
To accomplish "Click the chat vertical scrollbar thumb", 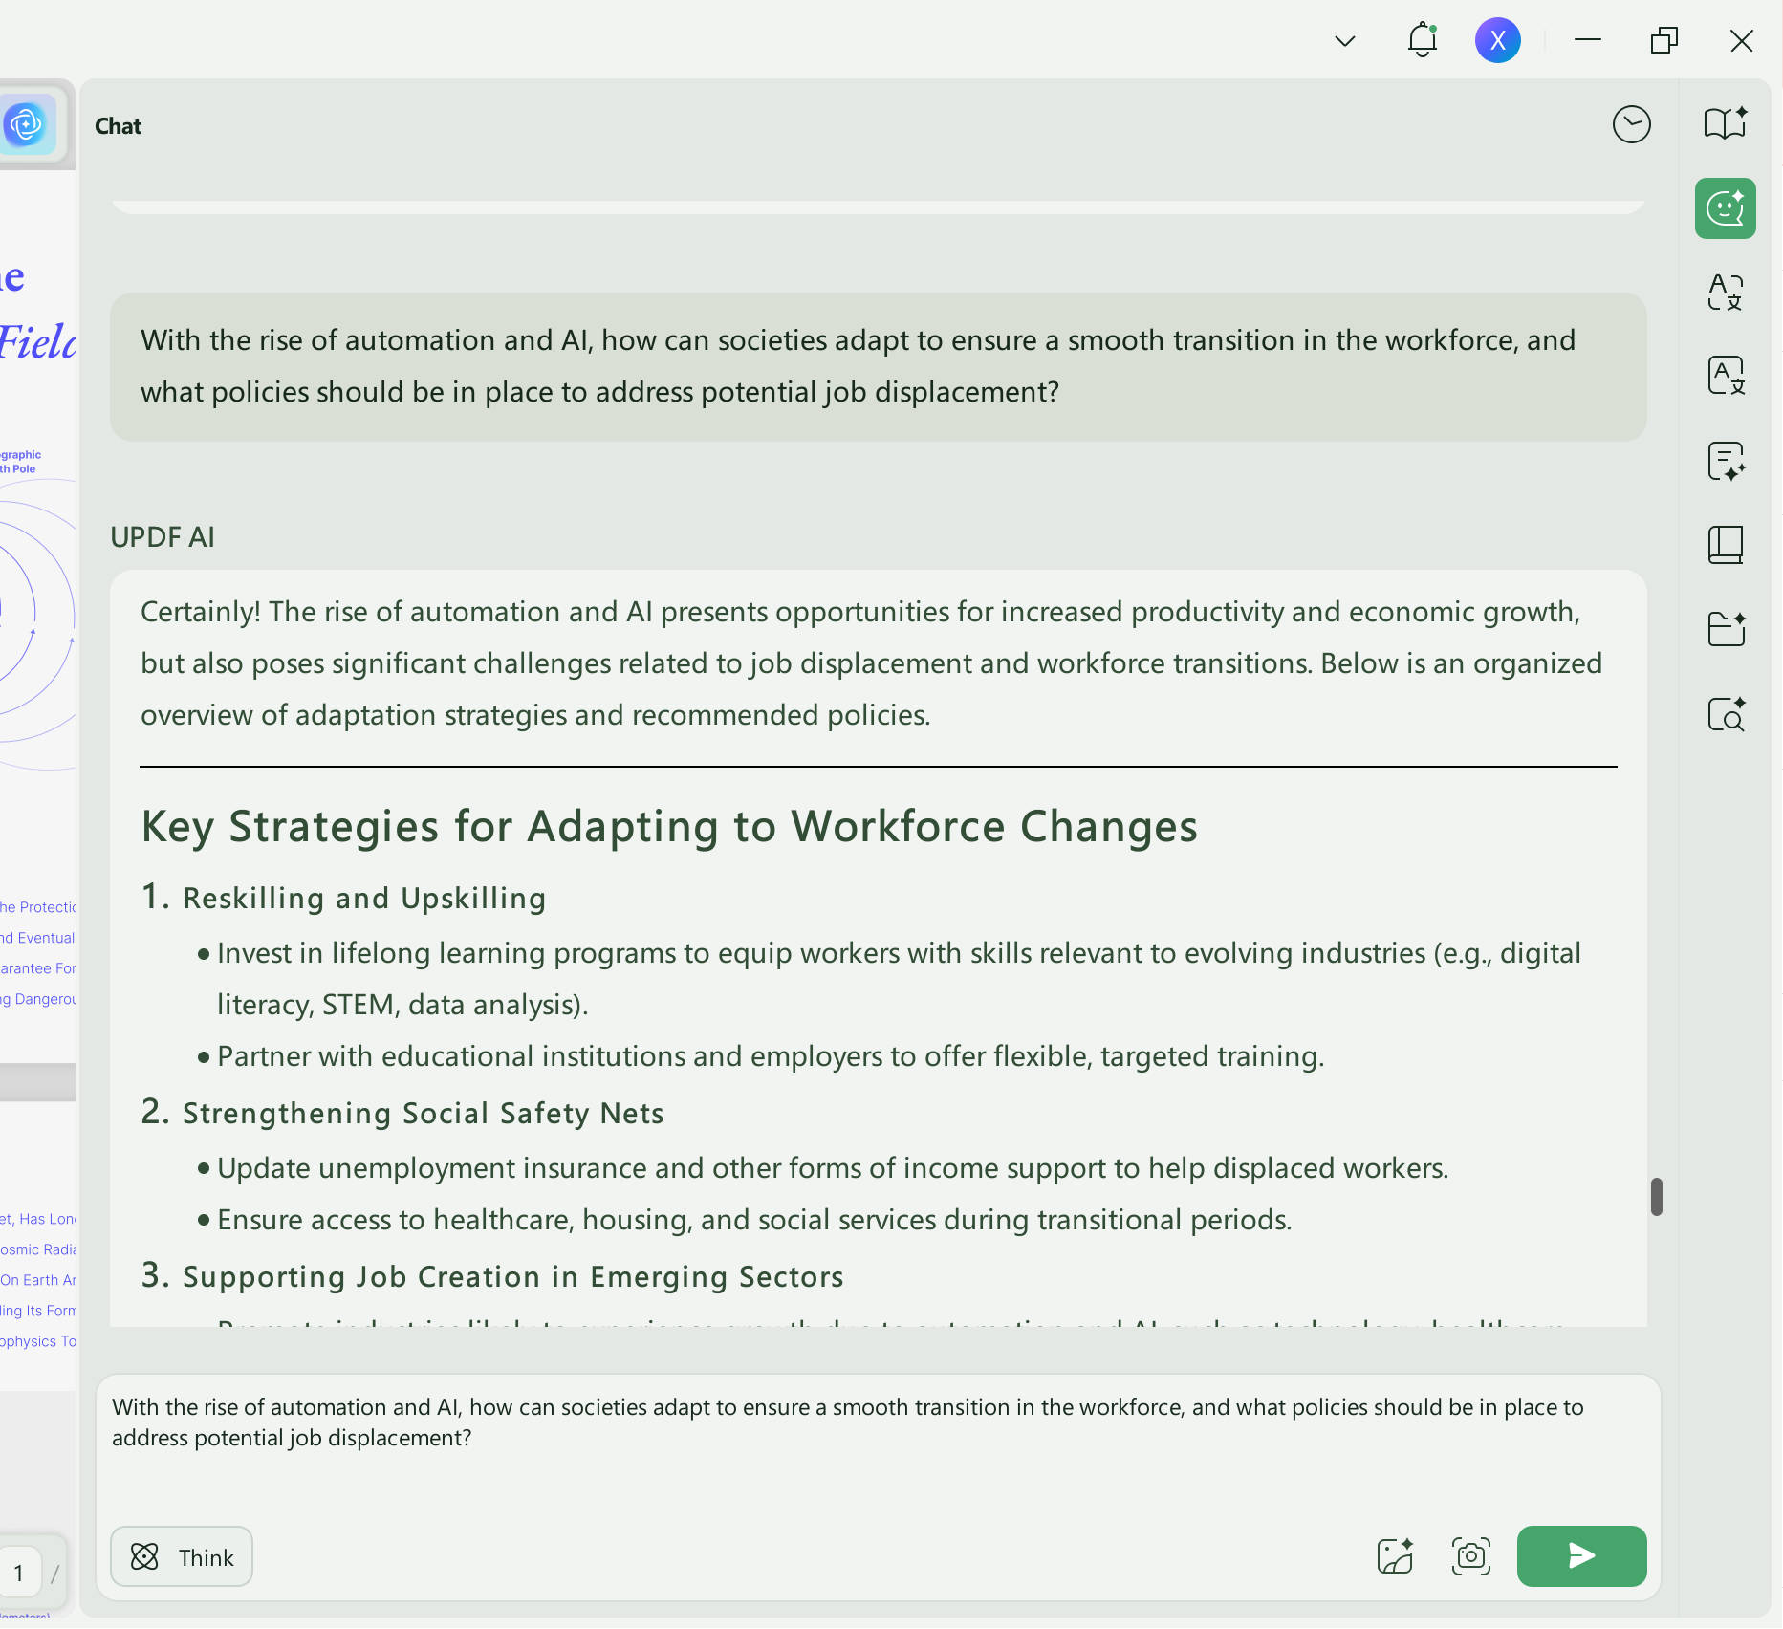I will coord(1656,1197).
